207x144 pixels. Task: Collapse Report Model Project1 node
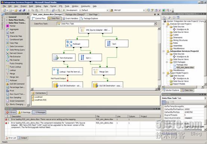[x=164, y=73]
